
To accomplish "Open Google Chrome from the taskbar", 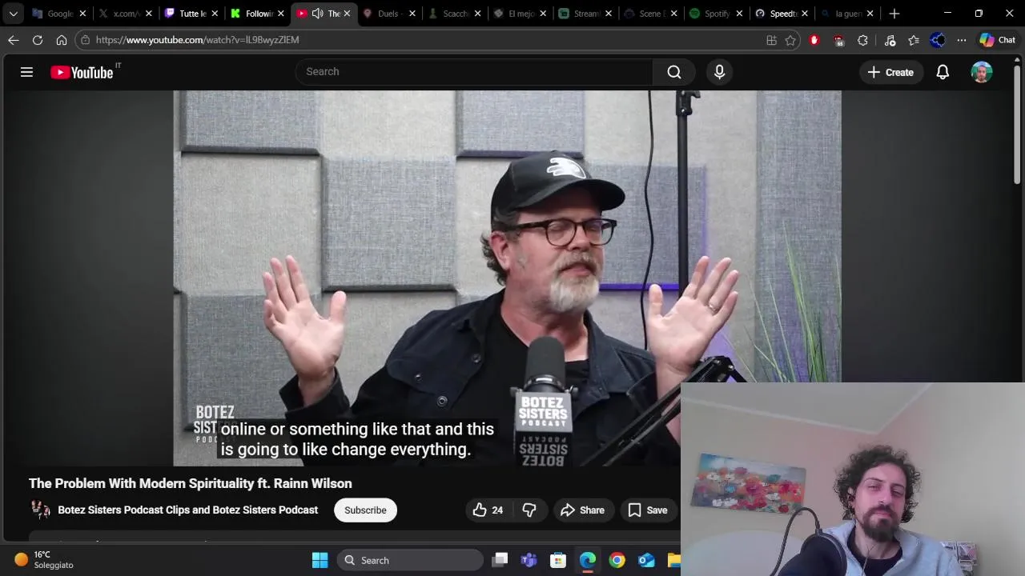I will click(x=617, y=561).
